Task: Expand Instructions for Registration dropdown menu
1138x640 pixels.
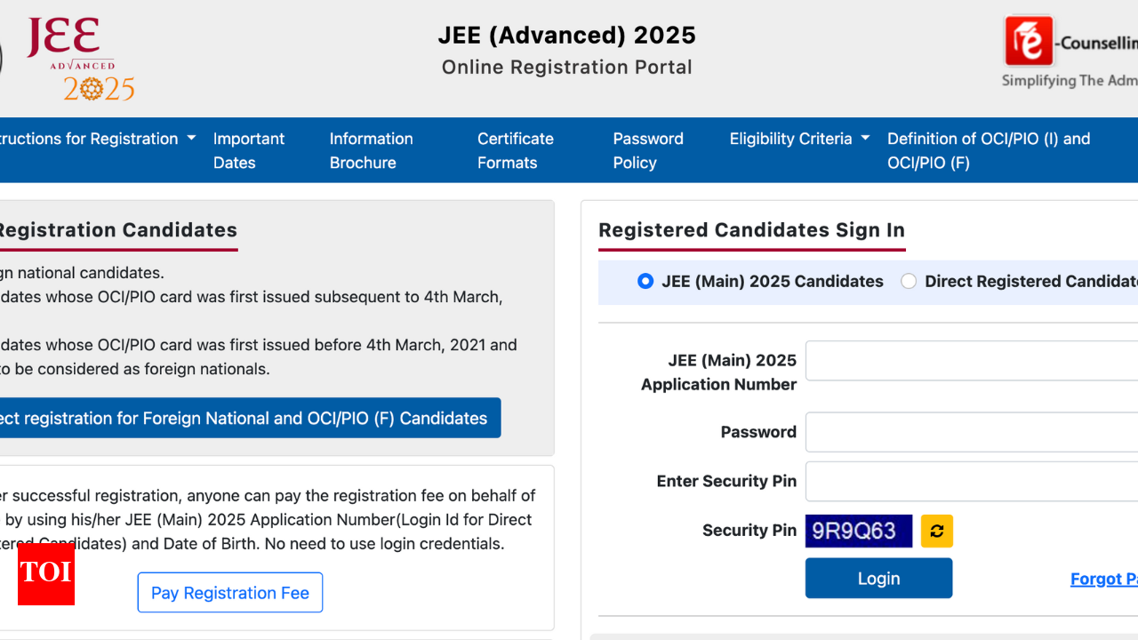Action: click(x=98, y=139)
